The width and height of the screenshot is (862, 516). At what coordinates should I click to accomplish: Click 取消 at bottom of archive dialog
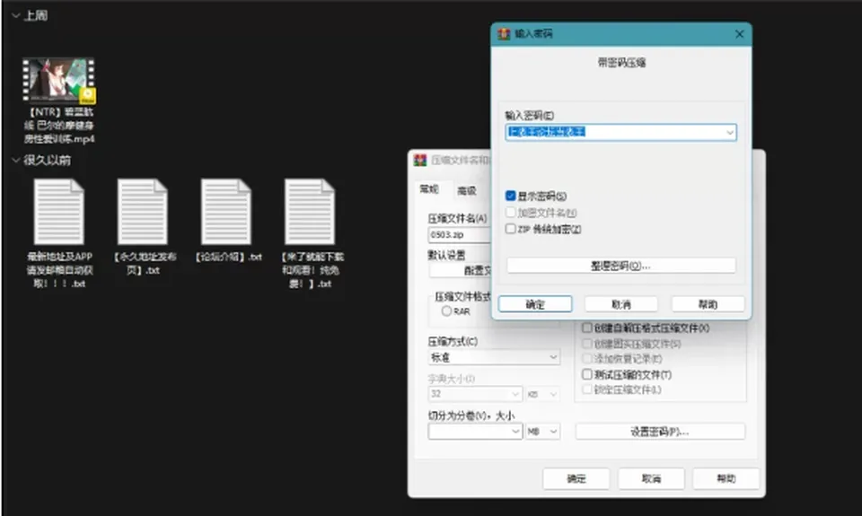(651, 478)
